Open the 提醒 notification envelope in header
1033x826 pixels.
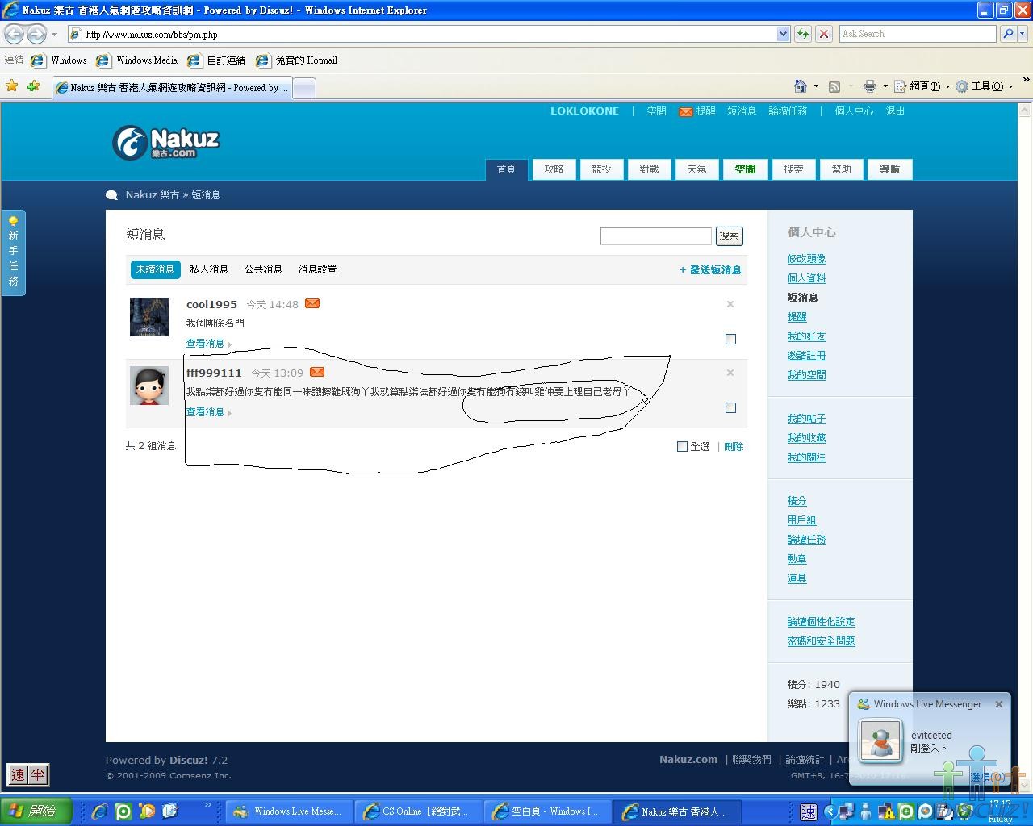coord(697,111)
